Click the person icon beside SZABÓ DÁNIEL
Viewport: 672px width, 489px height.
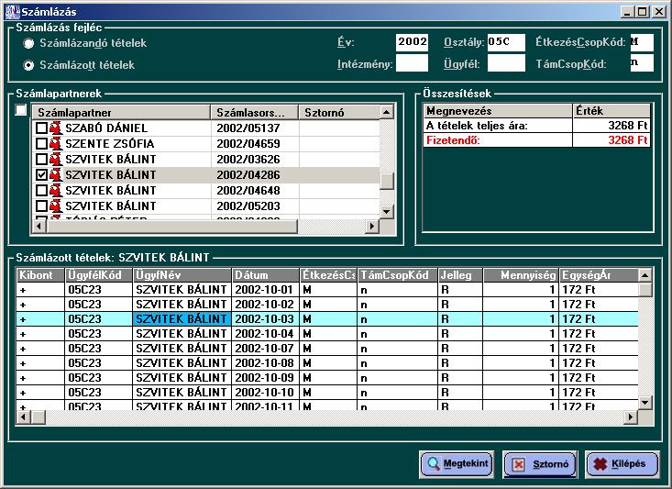(x=56, y=128)
